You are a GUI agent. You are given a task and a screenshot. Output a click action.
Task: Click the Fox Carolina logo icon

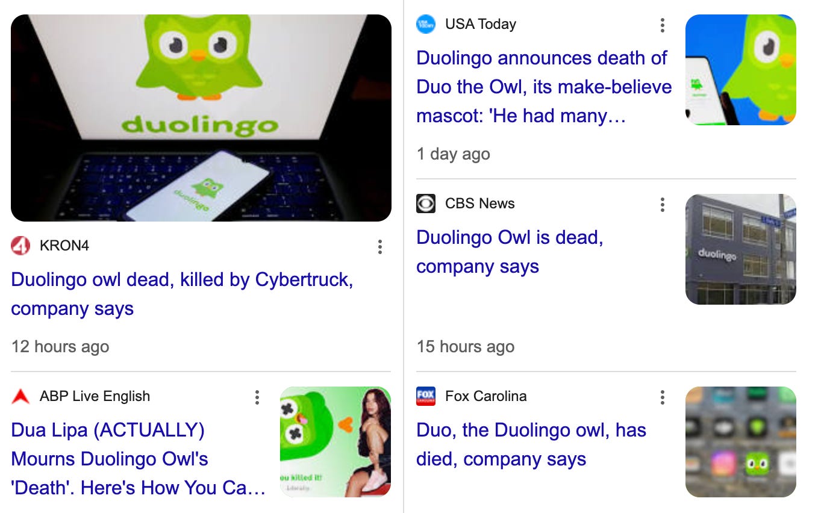[426, 396]
